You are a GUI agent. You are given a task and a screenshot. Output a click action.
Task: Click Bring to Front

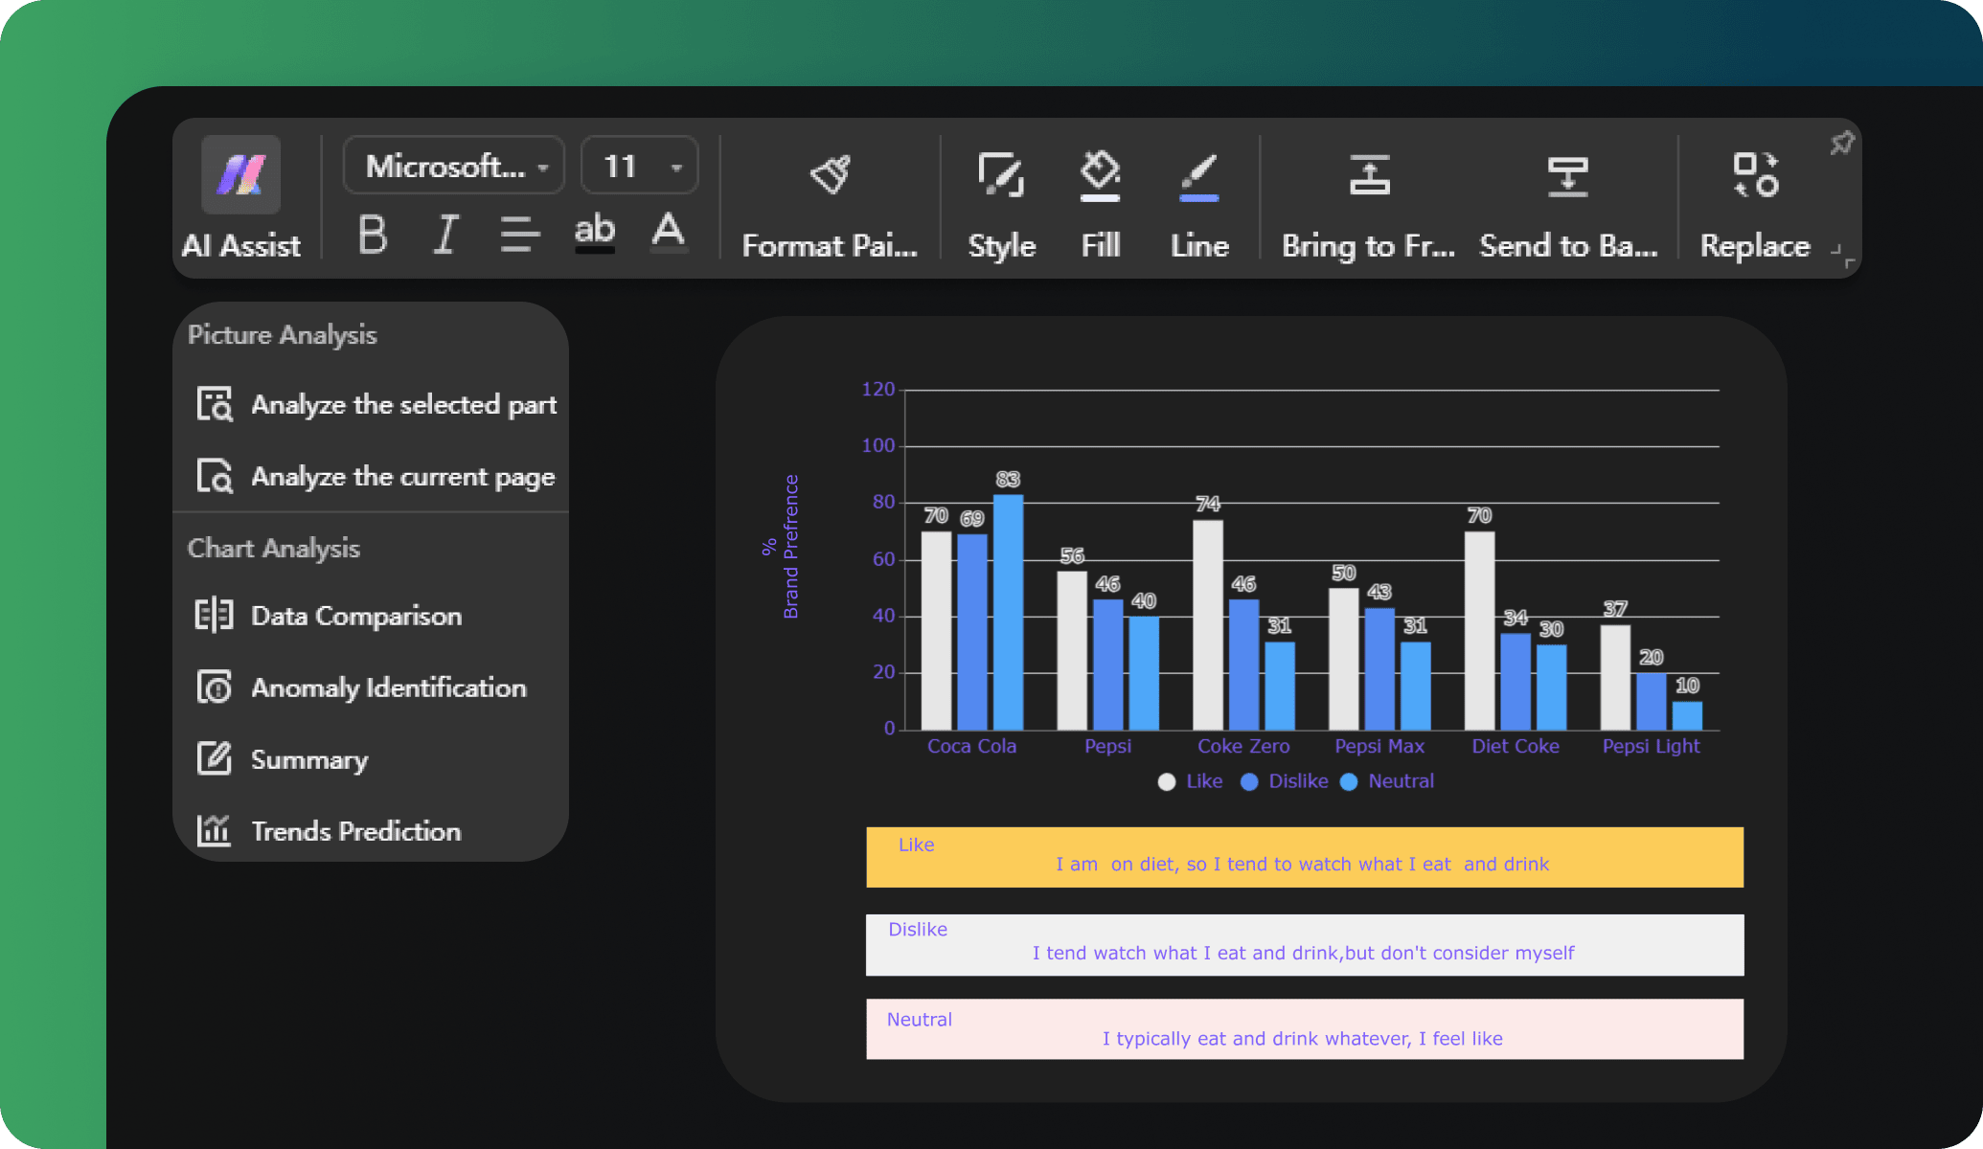tap(1369, 206)
